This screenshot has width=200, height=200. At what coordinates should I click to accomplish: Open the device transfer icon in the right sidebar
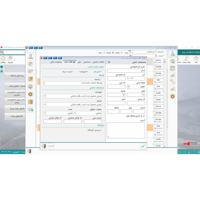[x=172, y=82]
